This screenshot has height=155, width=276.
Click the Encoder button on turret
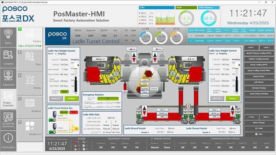pyautogui.click(x=145, y=89)
